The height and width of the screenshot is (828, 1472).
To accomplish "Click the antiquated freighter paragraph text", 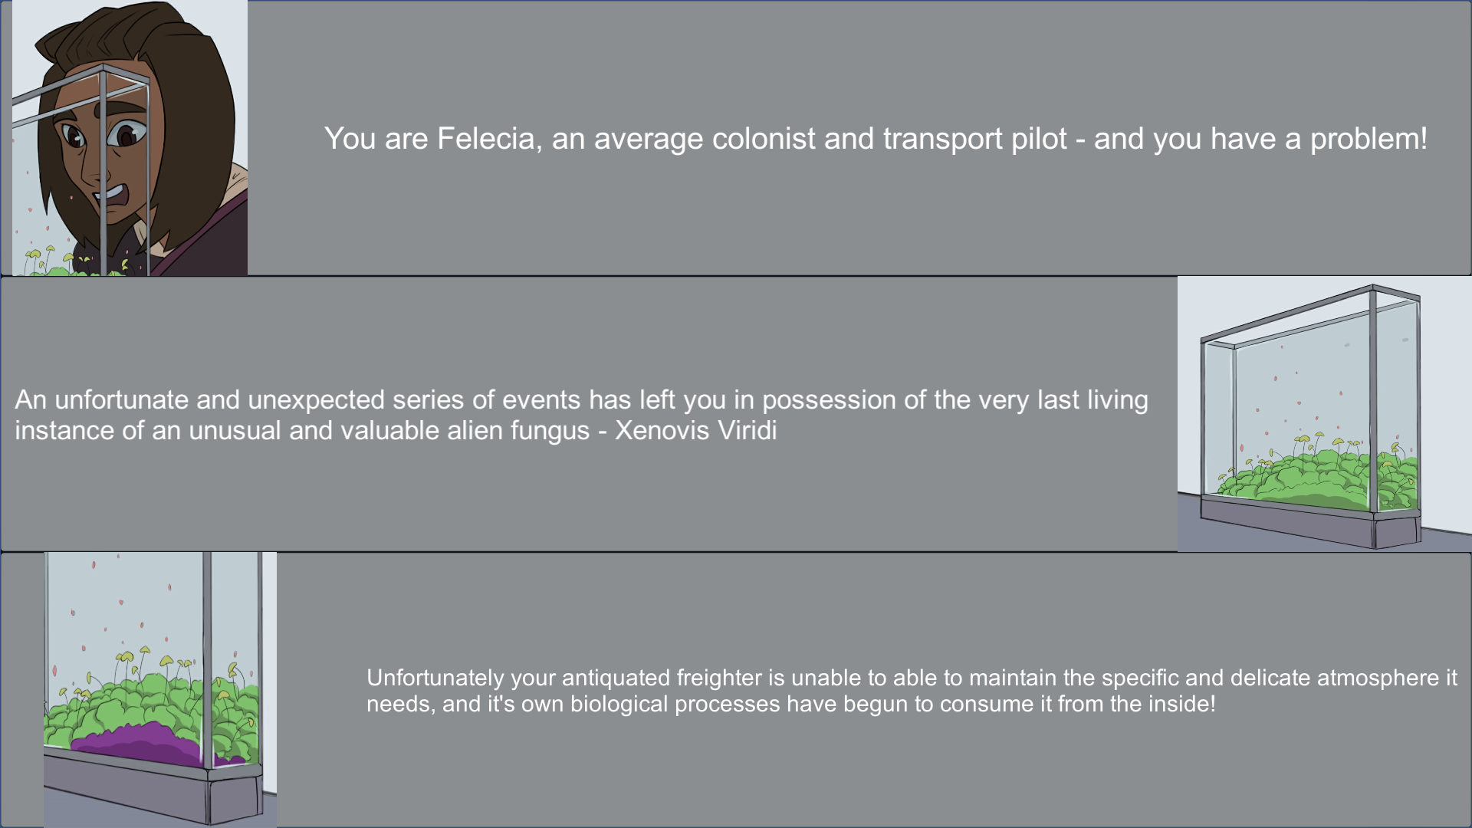I will pos(912,691).
